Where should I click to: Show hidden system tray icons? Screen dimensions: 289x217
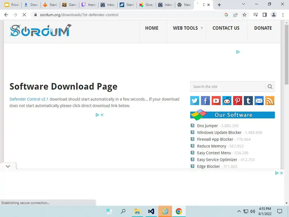(239, 211)
